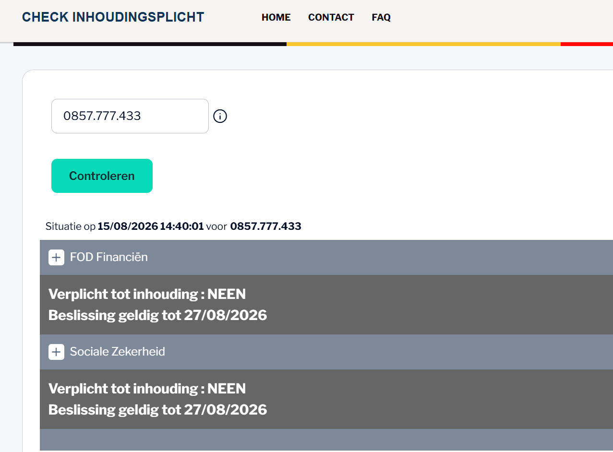The width and height of the screenshot is (613, 452).
Task: Click the yellow stripe below the header
Action: 423,44
